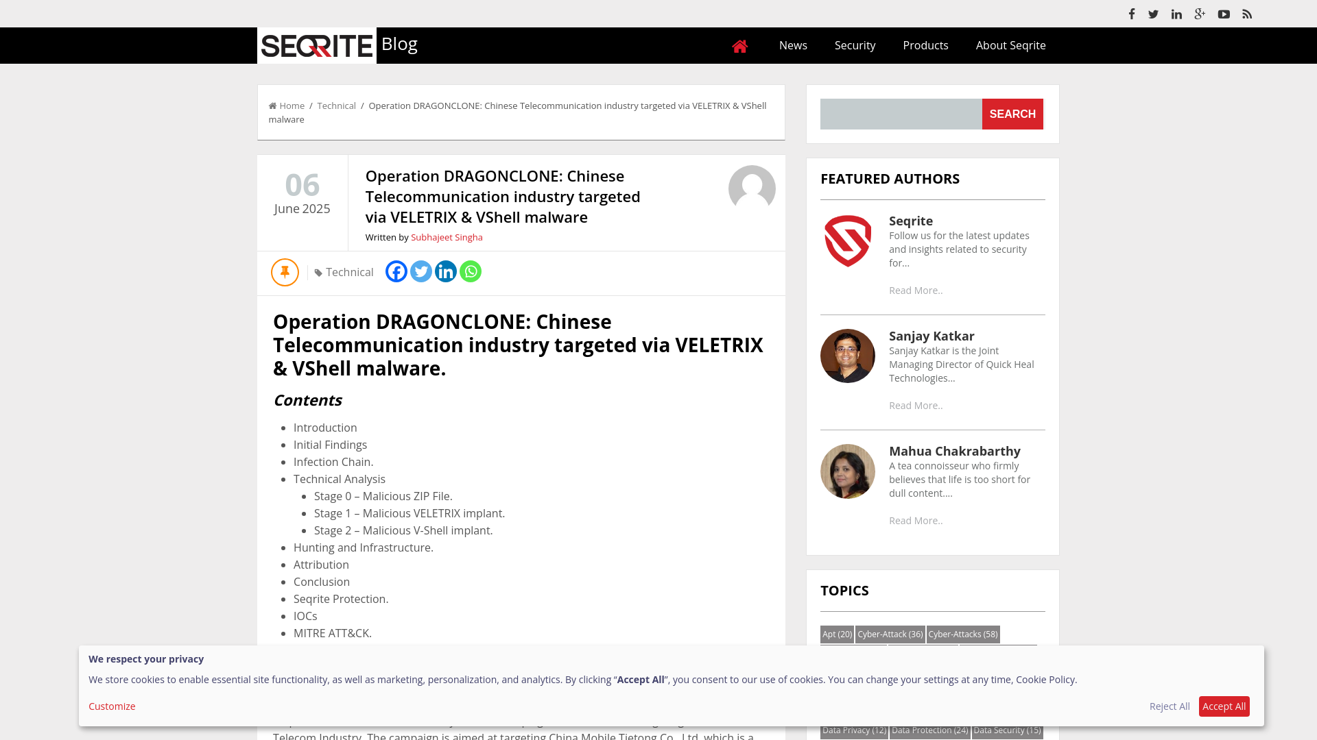Click the Attribution contents item
This screenshot has width=1317, height=740.
[x=321, y=565]
